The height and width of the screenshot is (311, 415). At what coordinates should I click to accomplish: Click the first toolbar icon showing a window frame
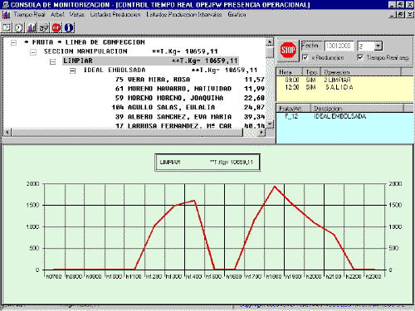tap(7, 27)
